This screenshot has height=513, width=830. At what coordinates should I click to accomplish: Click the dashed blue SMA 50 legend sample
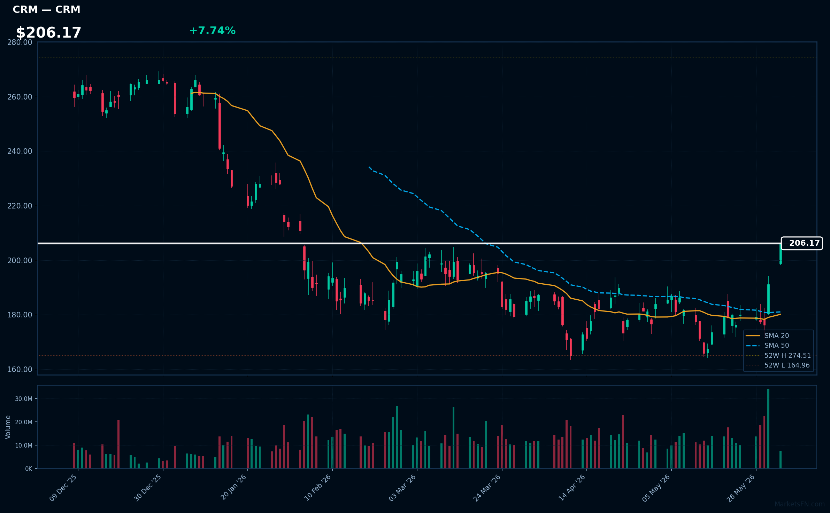753,346
